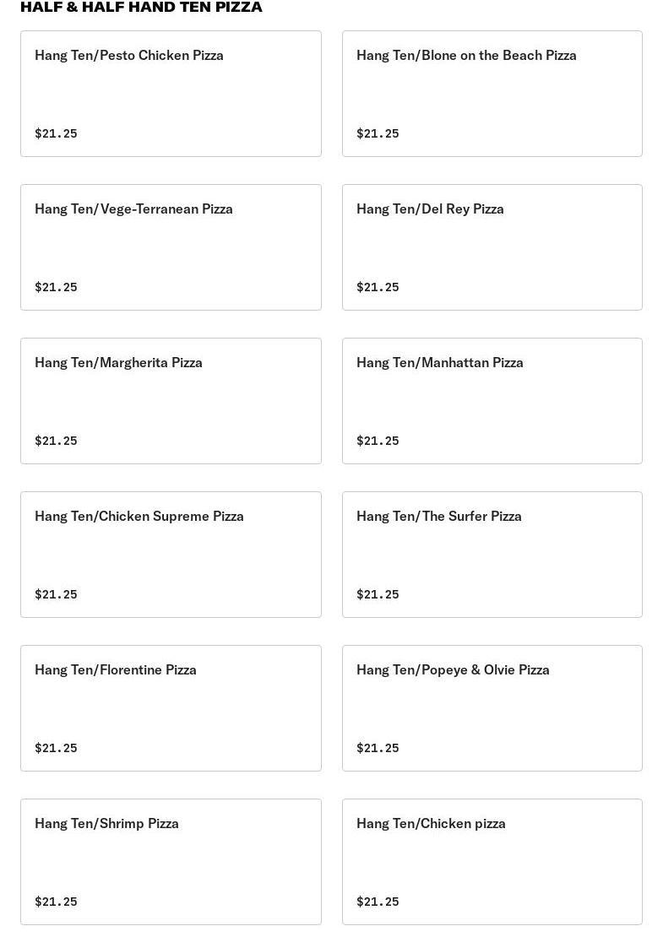The height and width of the screenshot is (937, 663).
Task: Select the Hang Ten/Shrimp Pizza card
Action: (x=171, y=862)
